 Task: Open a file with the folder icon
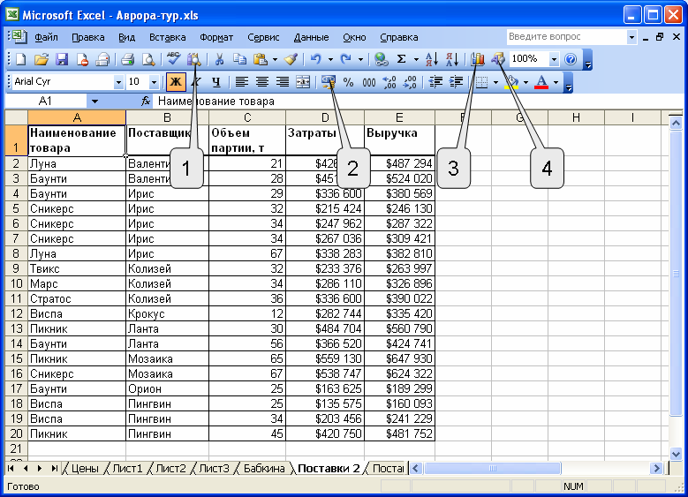(x=42, y=59)
